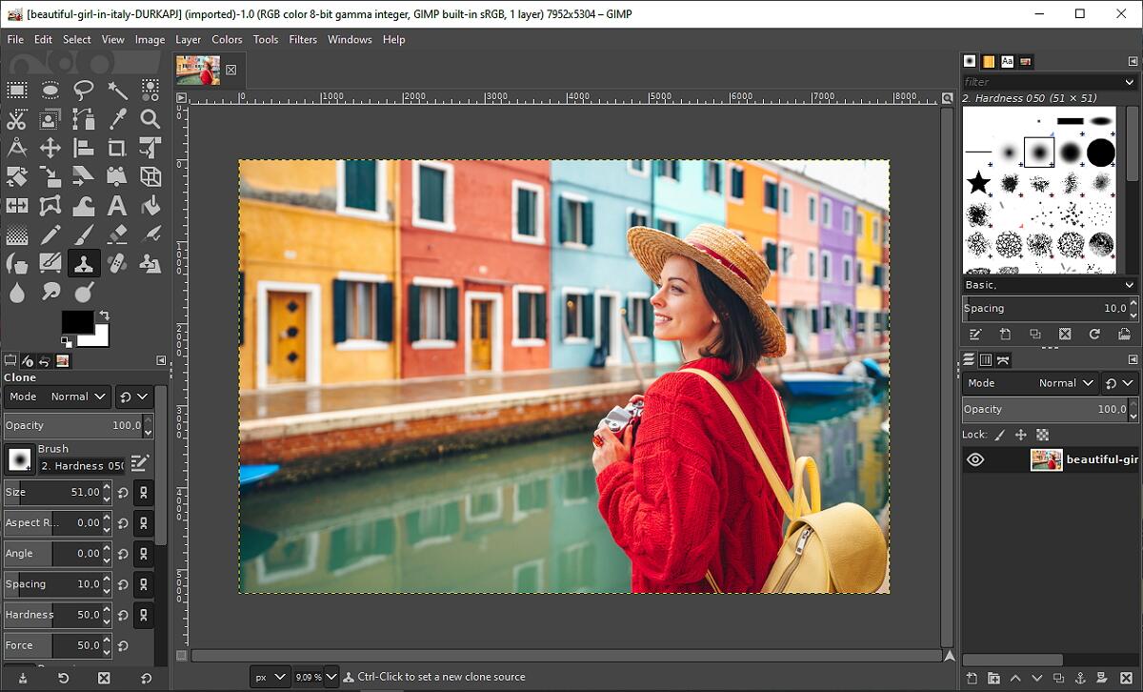This screenshot has width=1143, height=692.
Task: Select the Text tool
Action: coord(117,205)
